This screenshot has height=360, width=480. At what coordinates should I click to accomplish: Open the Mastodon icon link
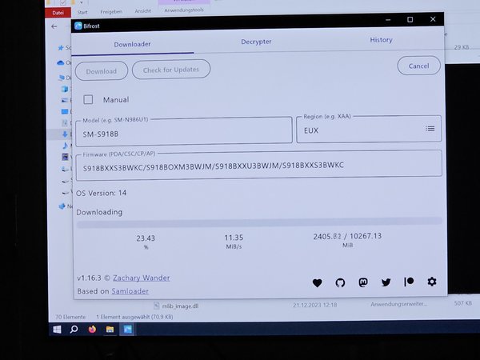[363, 282]
